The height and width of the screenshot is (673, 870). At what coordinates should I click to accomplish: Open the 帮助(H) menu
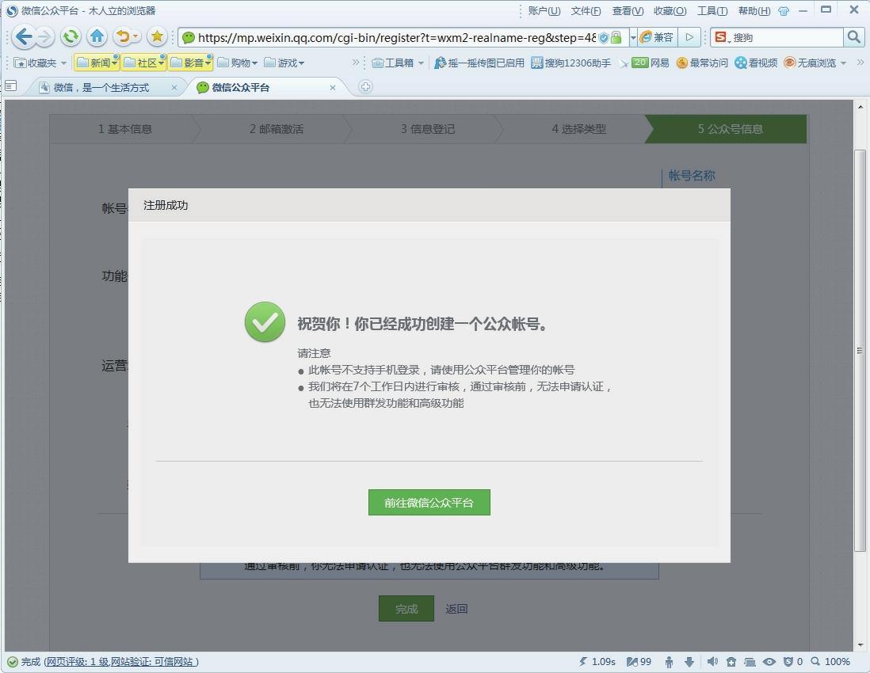(754, 11)
